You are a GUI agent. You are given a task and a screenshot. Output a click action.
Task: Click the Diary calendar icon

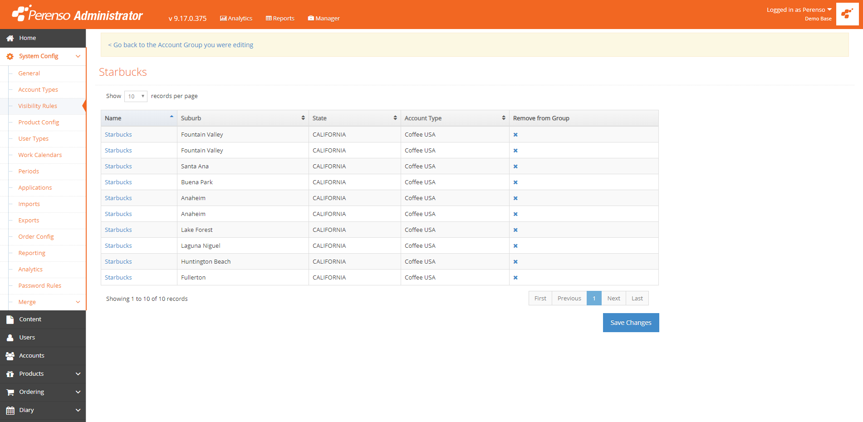[x=10, y=410]
